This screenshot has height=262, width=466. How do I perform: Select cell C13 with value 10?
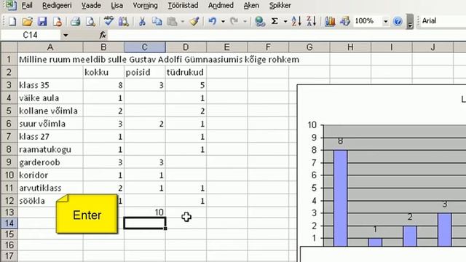click(145, 213)
